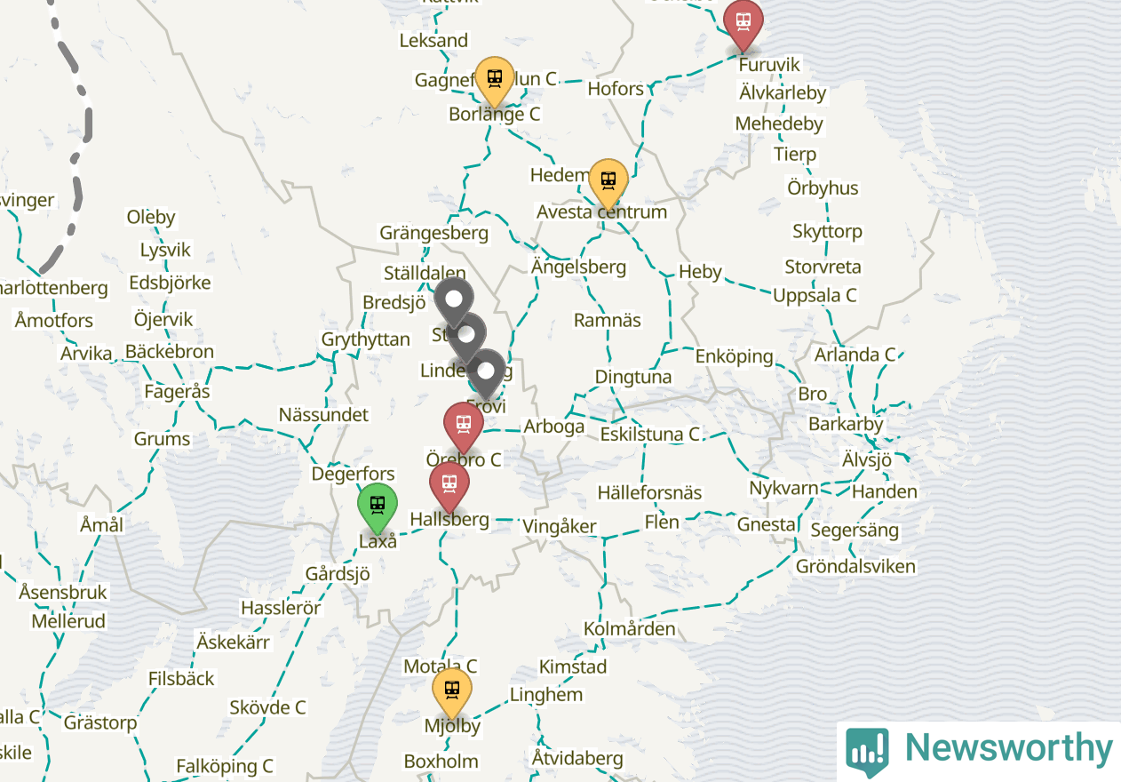Viewport: 1121px width, 782px height.
Task: Click the Grängesberg place label
Action: [x=434, y=233]
